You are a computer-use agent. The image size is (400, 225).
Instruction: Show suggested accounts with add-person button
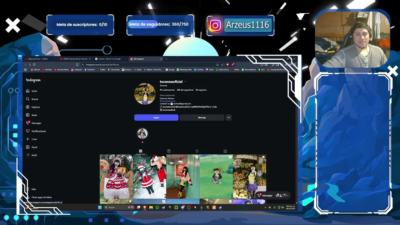coord(228,117)
